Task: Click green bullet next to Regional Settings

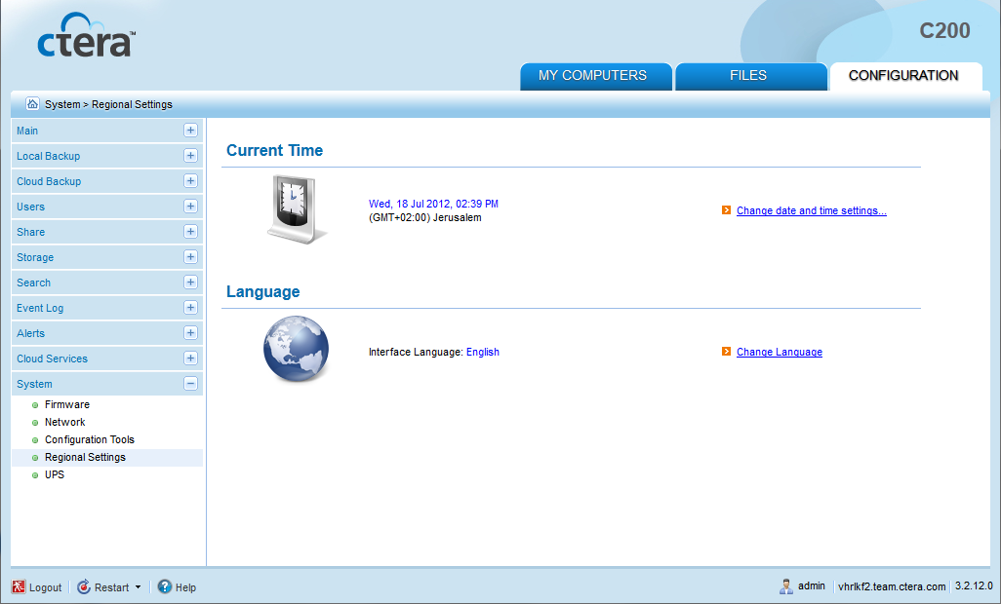Action: [35, 458]
